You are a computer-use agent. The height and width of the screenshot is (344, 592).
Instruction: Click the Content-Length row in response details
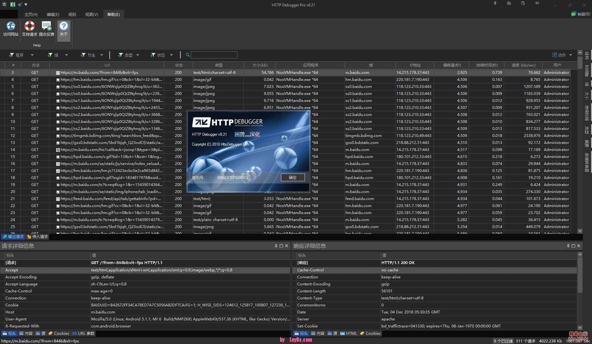coord(435,291)
